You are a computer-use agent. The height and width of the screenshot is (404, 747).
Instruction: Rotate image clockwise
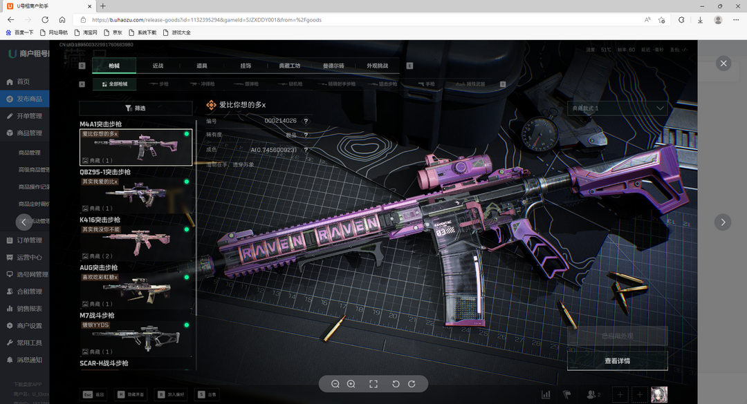412,384
